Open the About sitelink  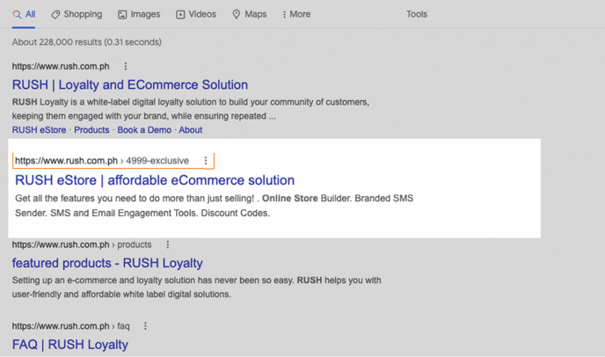[x=191, y=130]
